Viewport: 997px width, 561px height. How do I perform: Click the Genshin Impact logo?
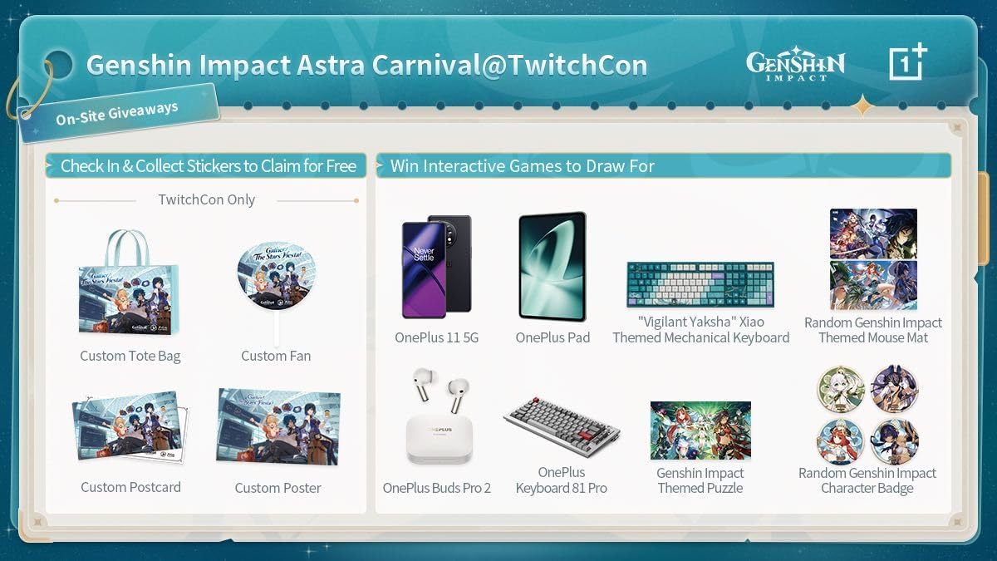point(795,64)
